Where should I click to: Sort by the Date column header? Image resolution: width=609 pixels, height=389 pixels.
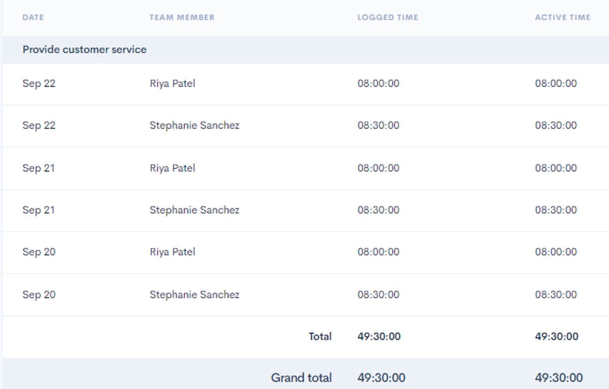coord(33,18)
